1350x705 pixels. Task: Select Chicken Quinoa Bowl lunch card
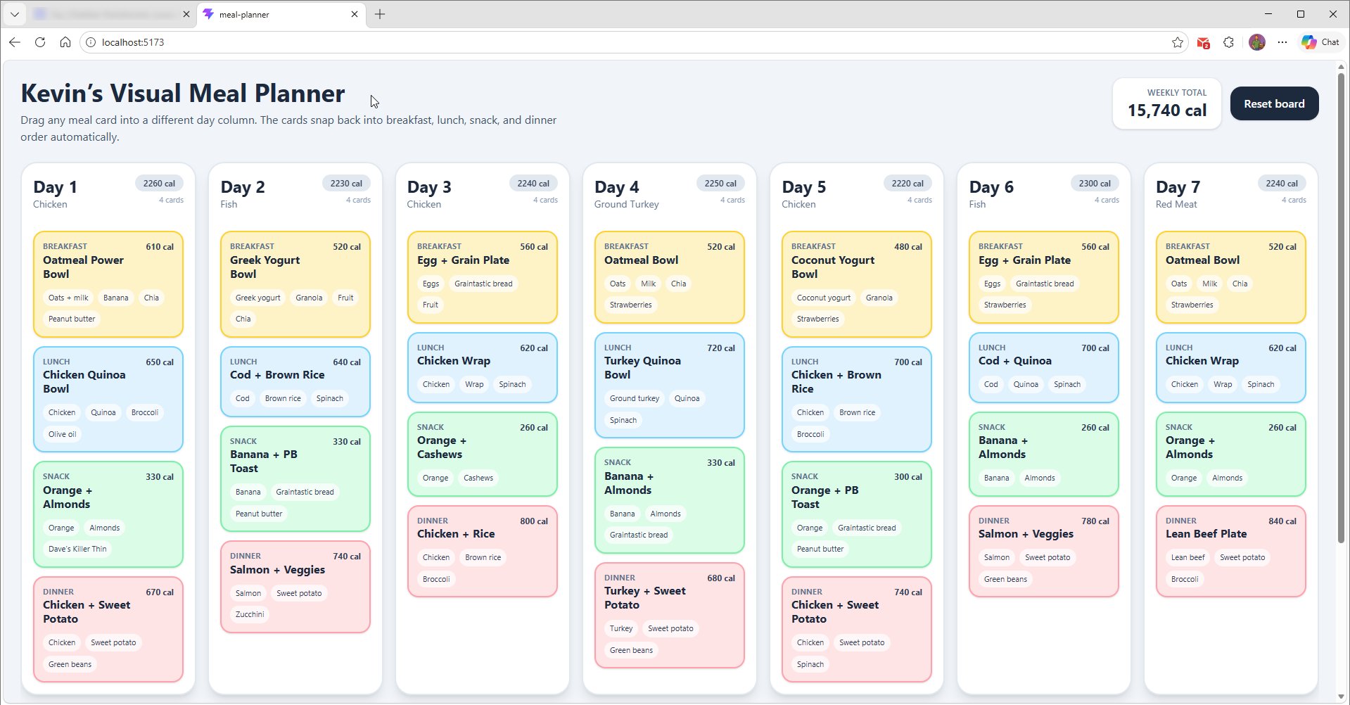pos(108,399)
